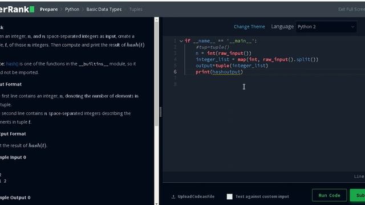Viewport: 365px width, 205px height.
Task: Click the if __name__ == '__main__' line
Action: pos(221,41)
